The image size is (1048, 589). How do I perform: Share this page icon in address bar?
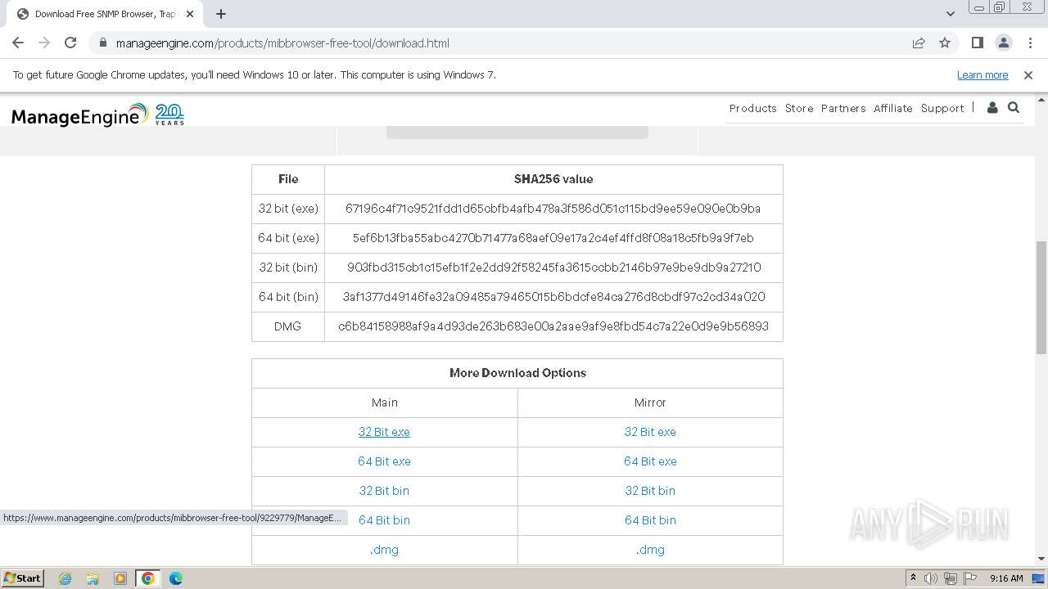point(919,43)
